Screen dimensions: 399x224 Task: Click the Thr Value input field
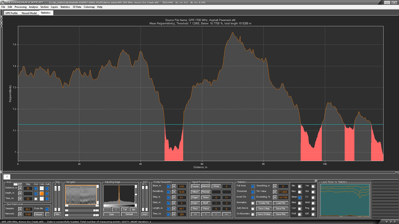tap(283, 192)
